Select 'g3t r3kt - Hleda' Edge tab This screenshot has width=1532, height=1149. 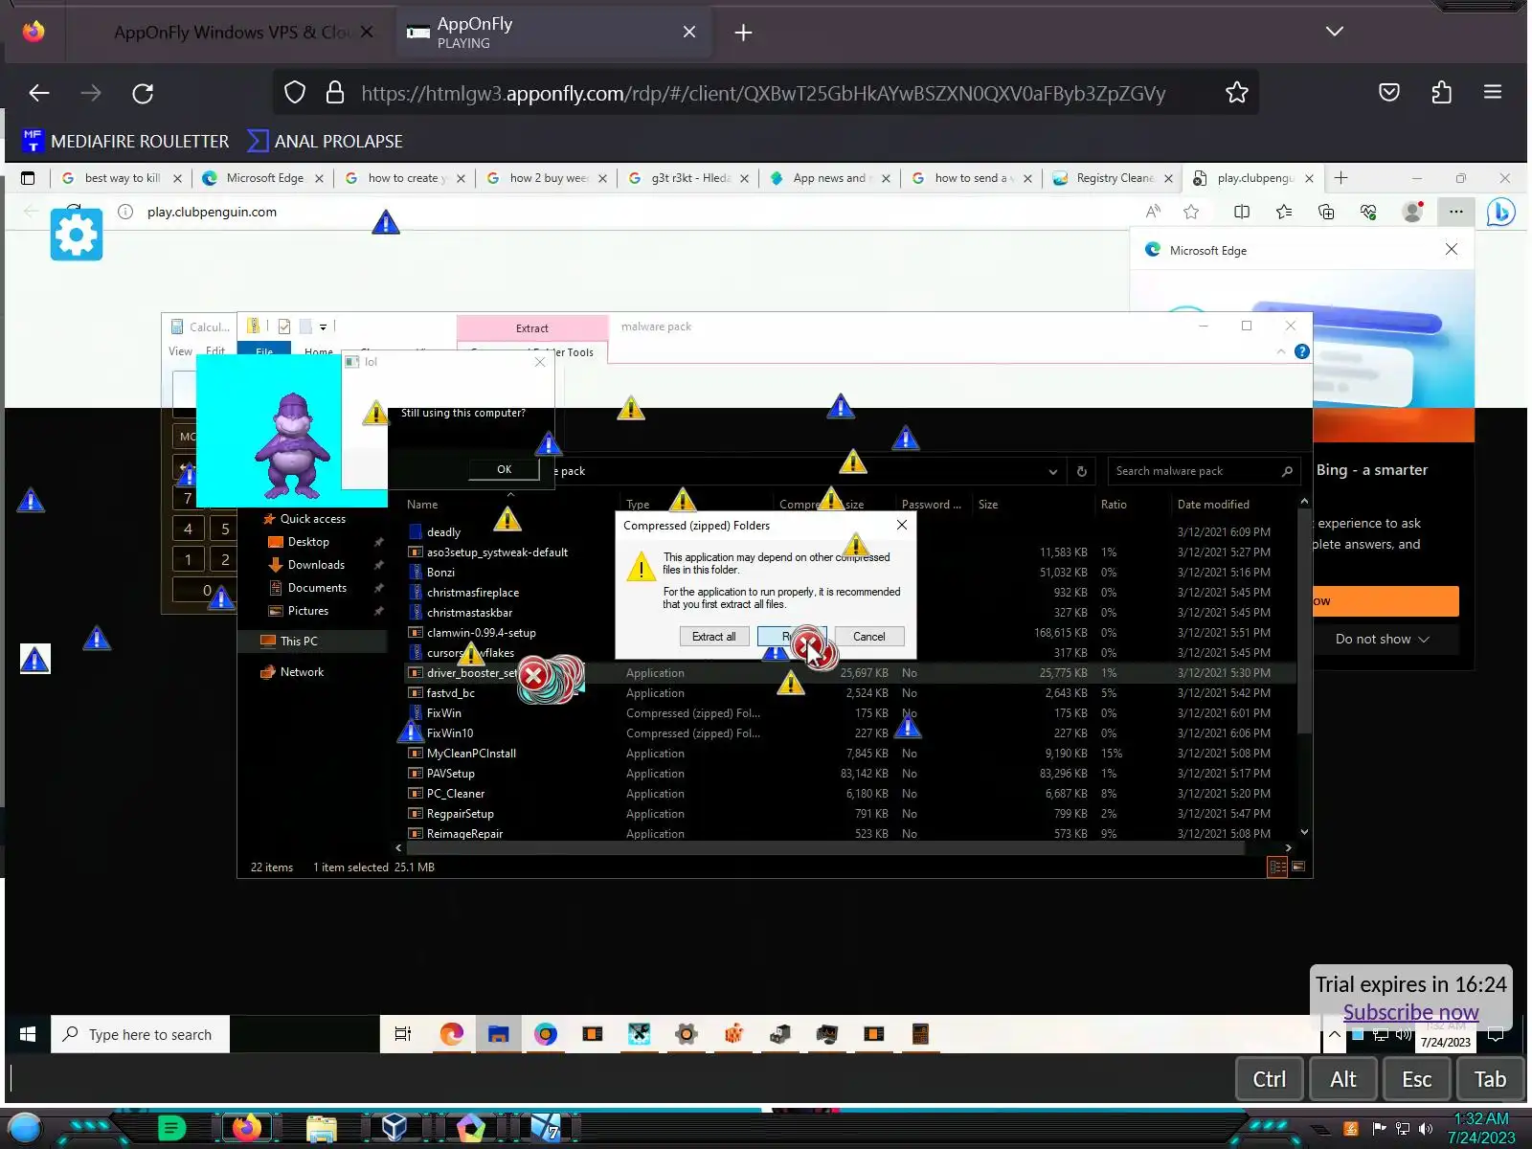(689, 178)
